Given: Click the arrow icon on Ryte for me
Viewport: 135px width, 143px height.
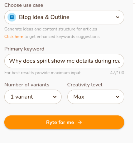Looking at the screenshot, I should (80, 122).
